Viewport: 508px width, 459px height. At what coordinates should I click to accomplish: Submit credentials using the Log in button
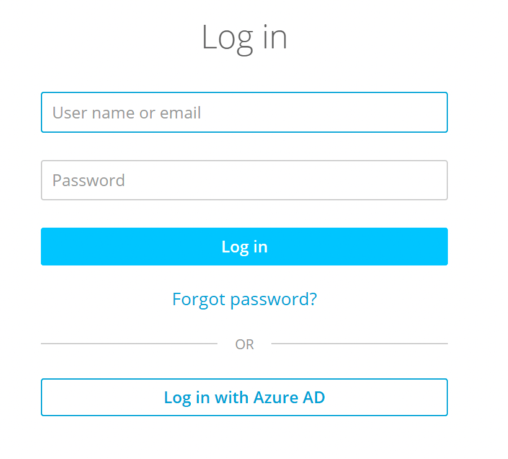[244, 246]
